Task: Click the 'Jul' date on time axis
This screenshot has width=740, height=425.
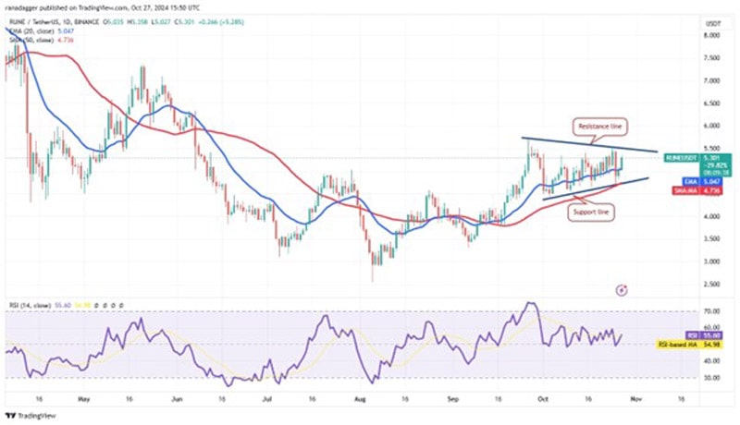Action: pyautogui.click(x=267, y=399)
